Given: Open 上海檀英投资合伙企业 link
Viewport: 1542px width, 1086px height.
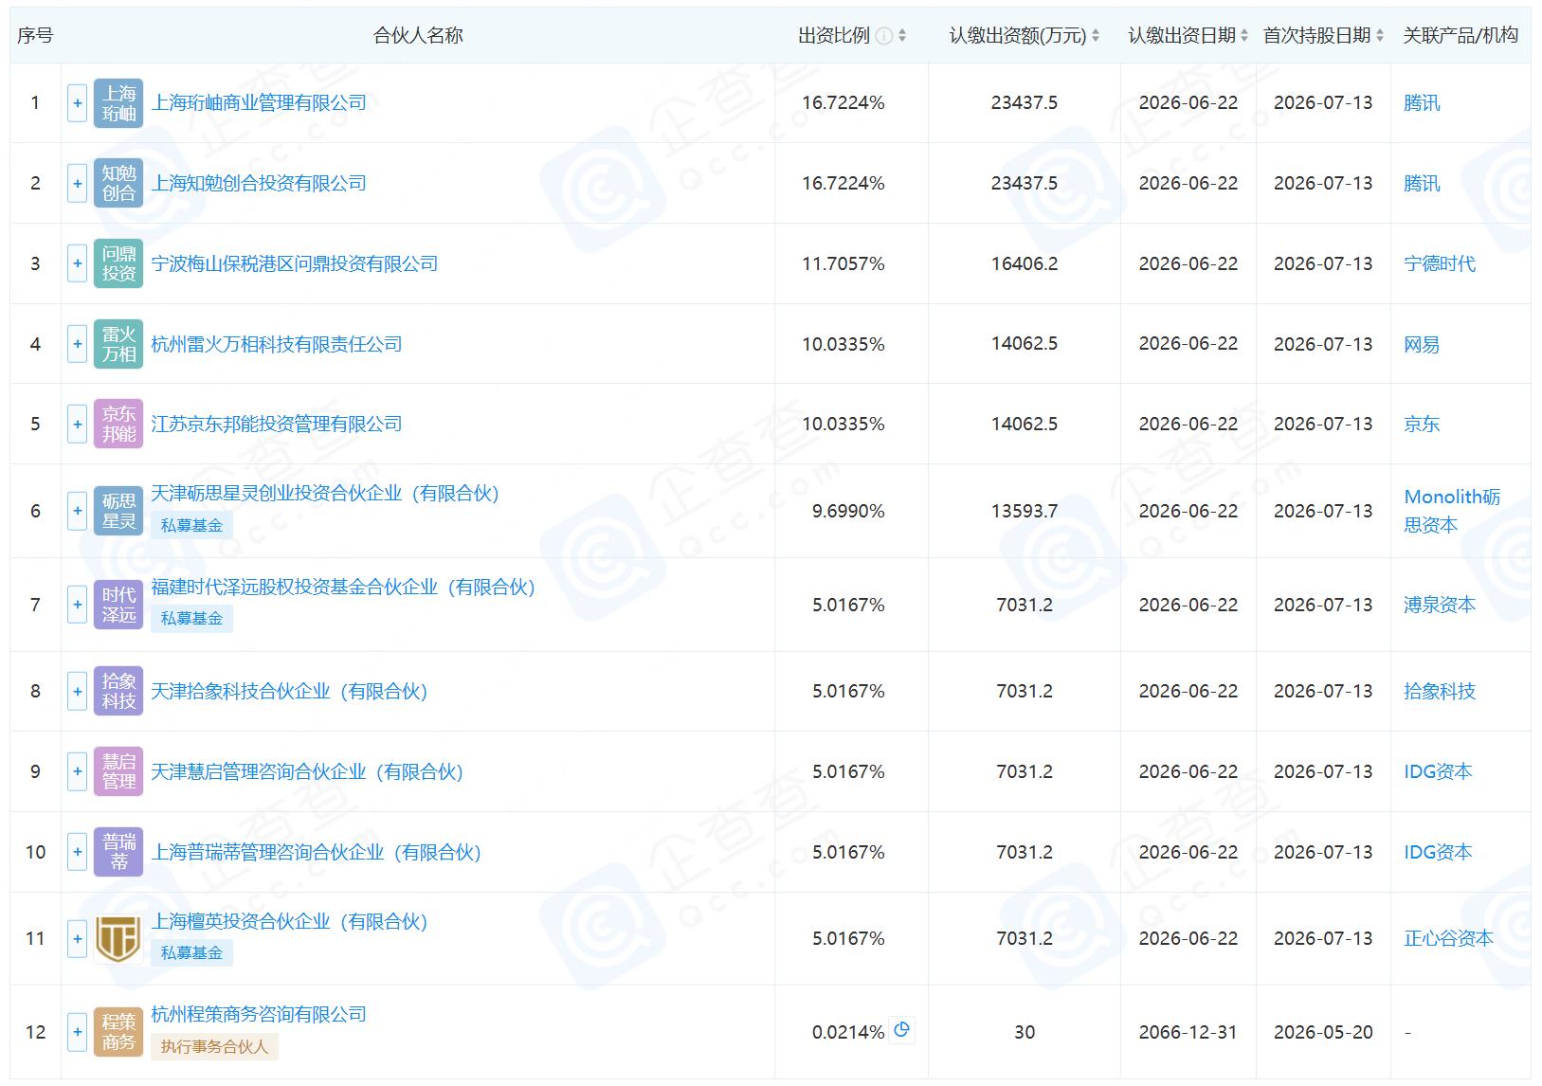Looking at the screenshot, I should coord(289,921).
